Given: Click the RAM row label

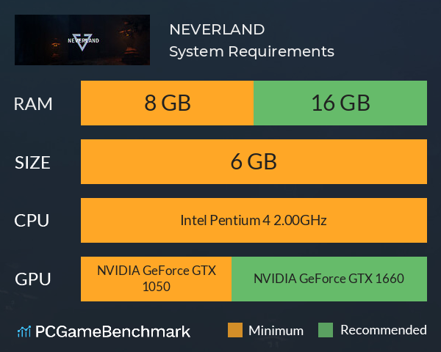Looking at the screenshot, I should click(33, 104).
